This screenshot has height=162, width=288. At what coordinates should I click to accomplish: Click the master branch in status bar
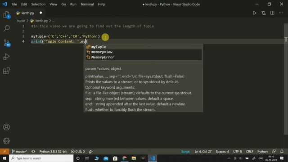(x=19, y=152)
